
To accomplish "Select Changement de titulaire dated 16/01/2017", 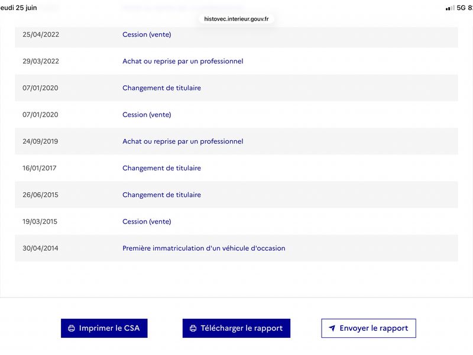I will pos(161,168).
